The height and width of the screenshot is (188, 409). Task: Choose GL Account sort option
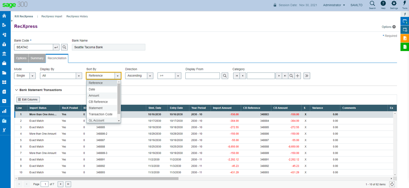point(102,120)
